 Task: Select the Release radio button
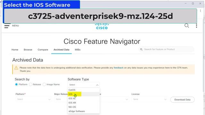pos(30,84)
